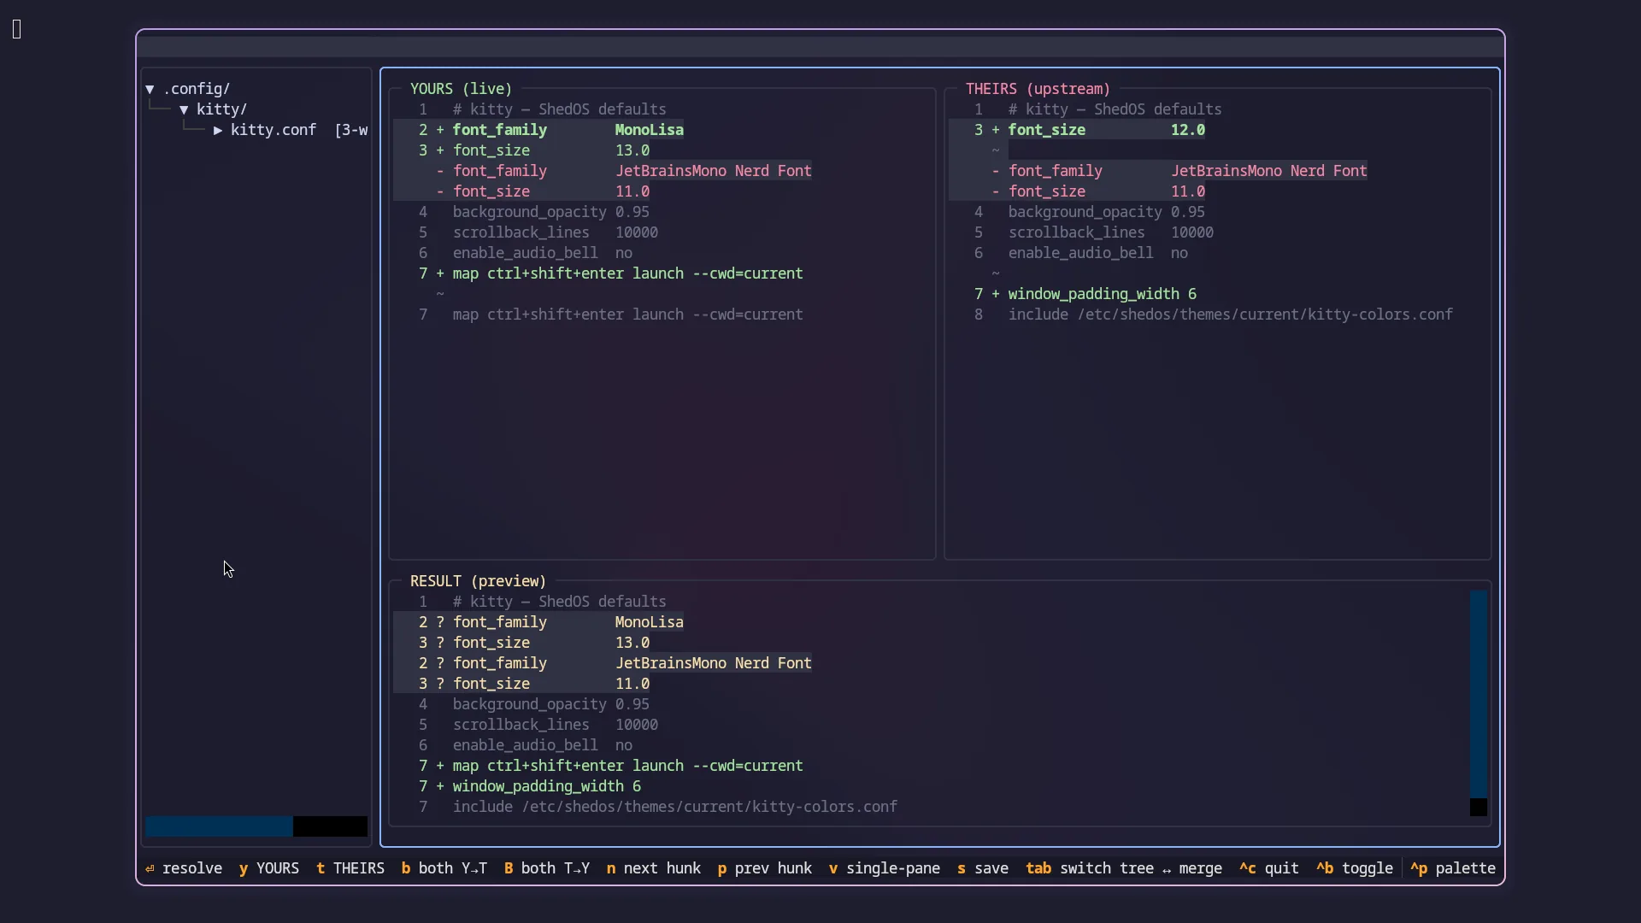This screenshot has height=923, width=1641.
Task: Click switch tree ↔ merge action
Action: click(x=1124, y=868)
